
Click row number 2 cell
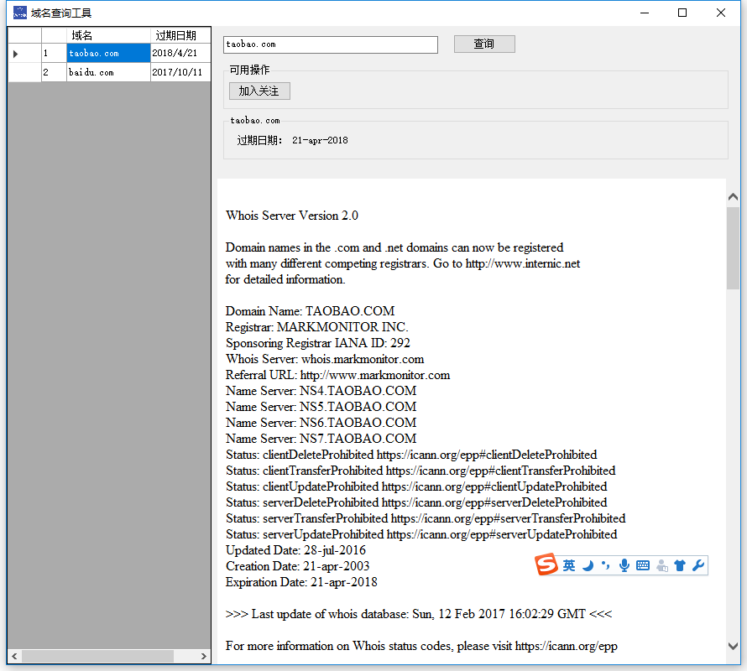click(54, 72)
